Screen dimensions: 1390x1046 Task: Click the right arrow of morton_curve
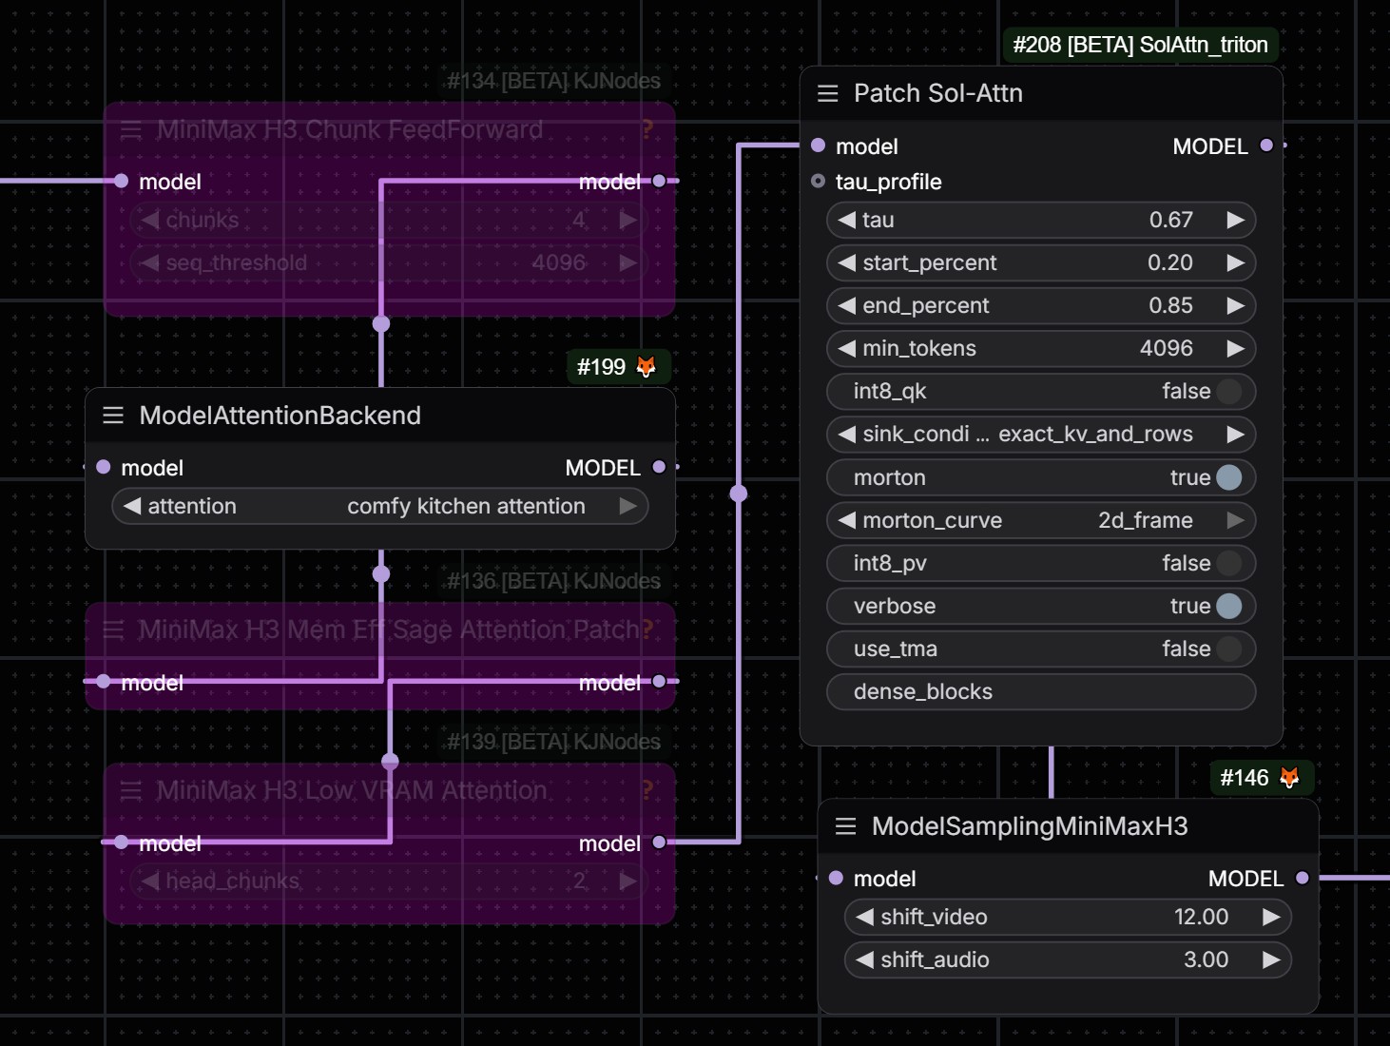(x=1236, y=520)
